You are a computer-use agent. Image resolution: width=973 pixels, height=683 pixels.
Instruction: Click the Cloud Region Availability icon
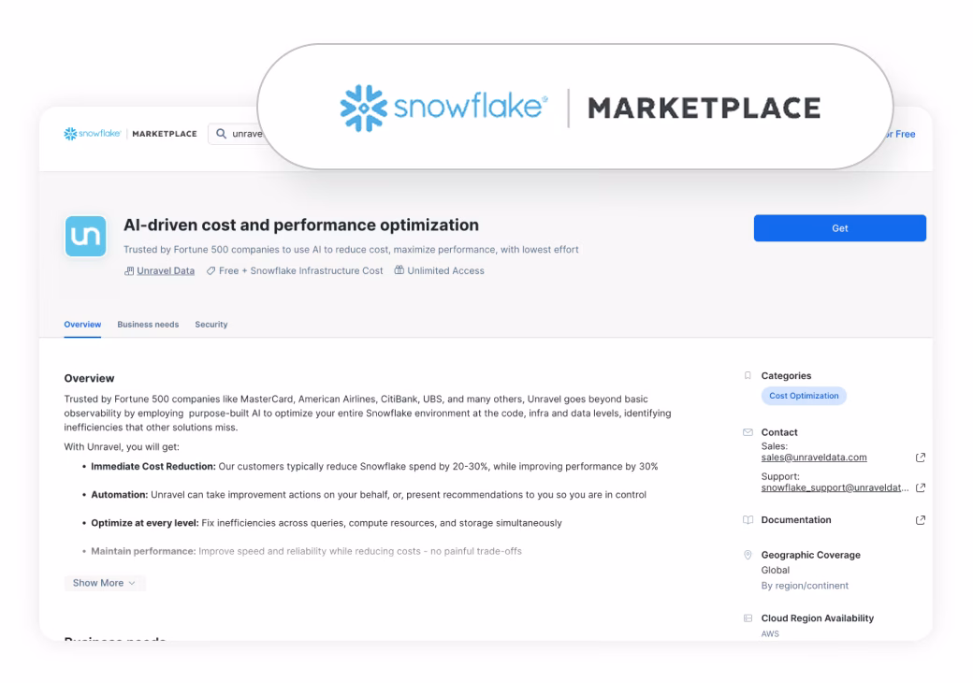pos(748,618)
